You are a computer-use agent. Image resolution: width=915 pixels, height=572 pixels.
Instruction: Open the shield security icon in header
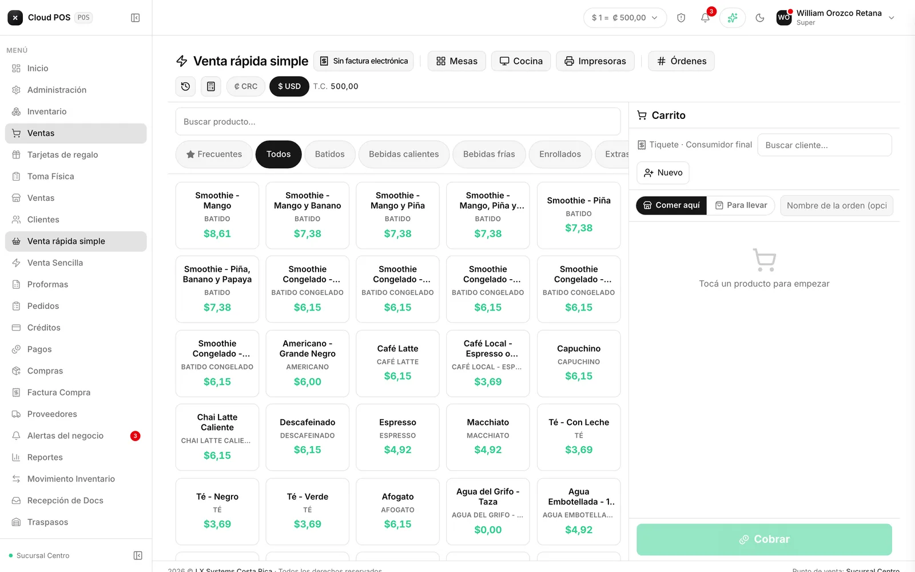pyautogui.click(x=681, y=18)
